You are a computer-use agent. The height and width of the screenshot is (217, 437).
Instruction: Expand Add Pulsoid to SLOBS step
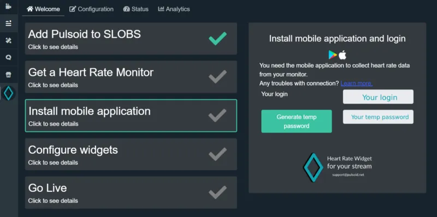click(131, 39)
